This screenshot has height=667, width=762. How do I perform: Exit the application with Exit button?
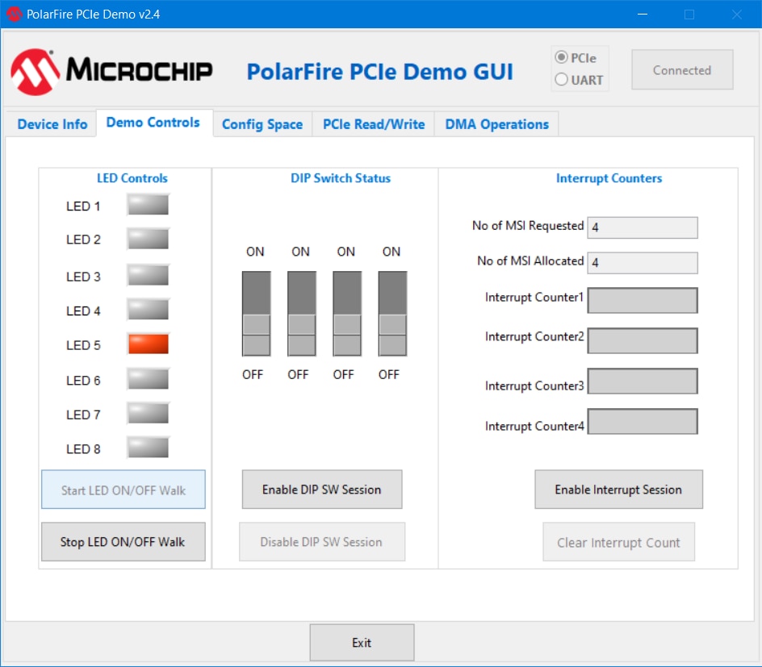(x=362, y=643)
